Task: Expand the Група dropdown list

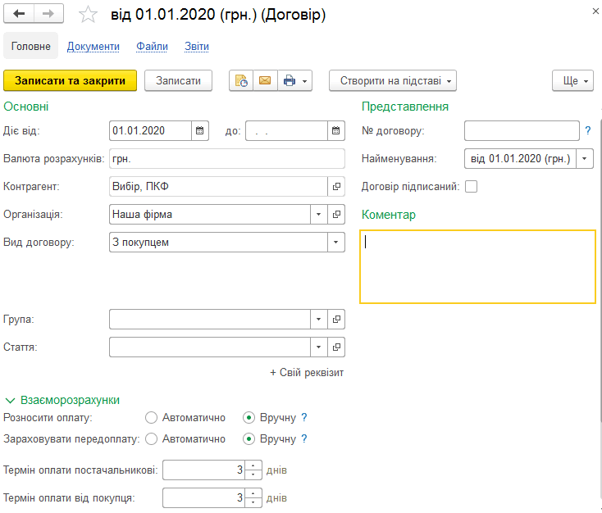Action: pyautogui.click(x=319, y=320)
